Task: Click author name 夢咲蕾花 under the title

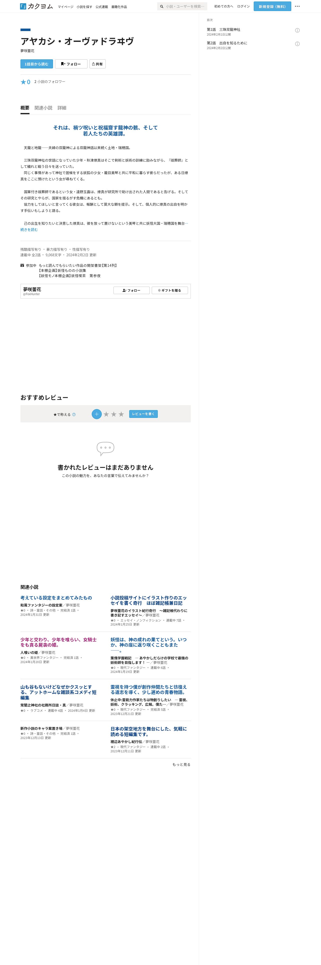Action: pyautogui.click(x=27, y=51)
